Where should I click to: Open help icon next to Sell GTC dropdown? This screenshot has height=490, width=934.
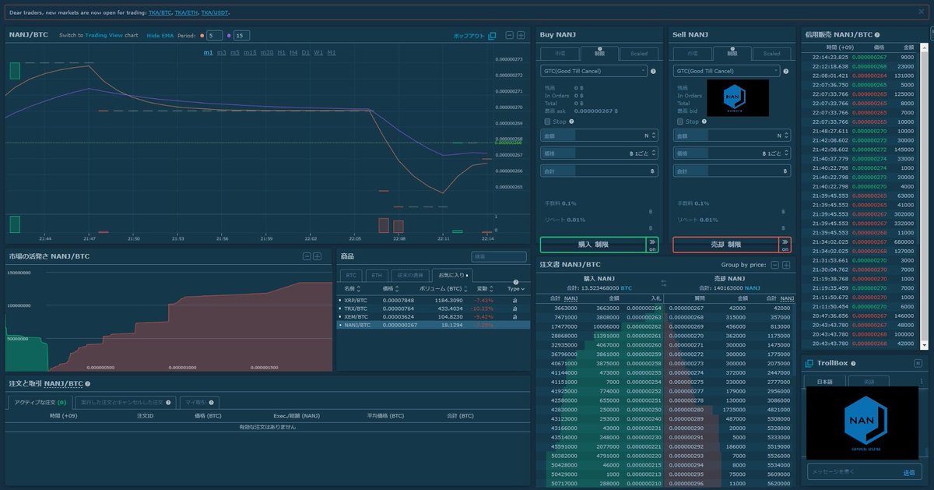(785, 72)
